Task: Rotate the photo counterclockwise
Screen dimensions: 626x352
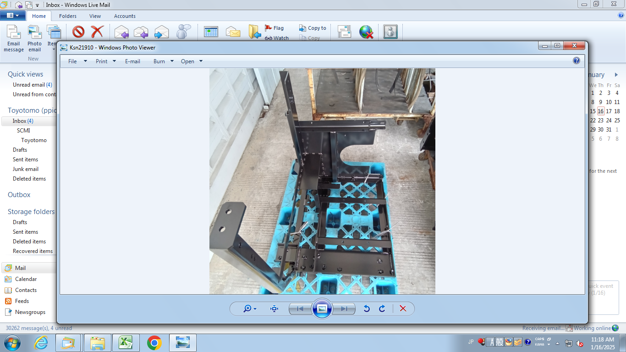Action: [x=367, y=308]
